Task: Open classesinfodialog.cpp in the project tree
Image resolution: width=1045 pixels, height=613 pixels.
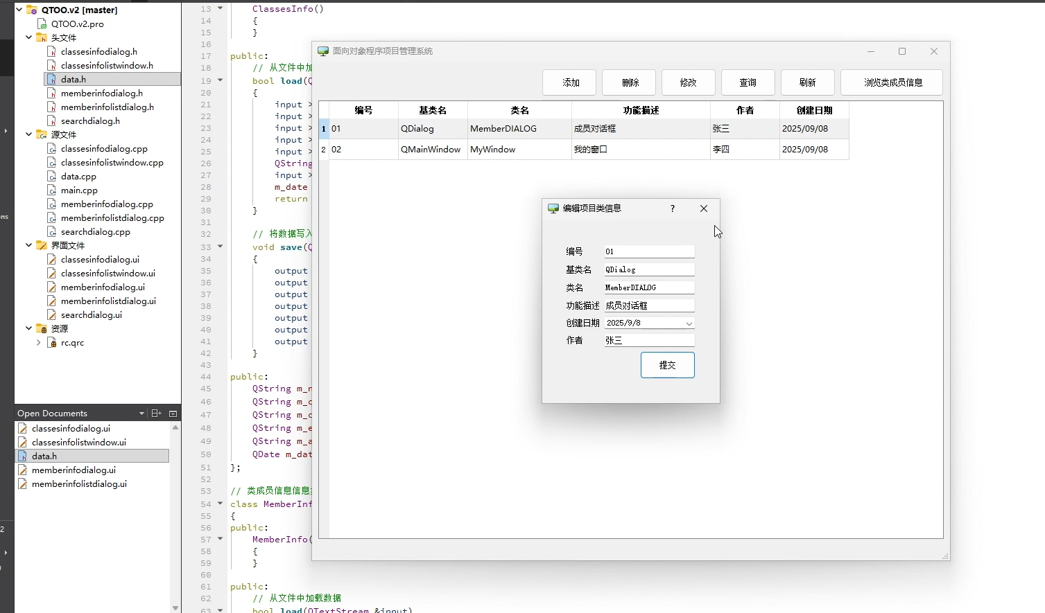Action: click(x=104, y=148)
